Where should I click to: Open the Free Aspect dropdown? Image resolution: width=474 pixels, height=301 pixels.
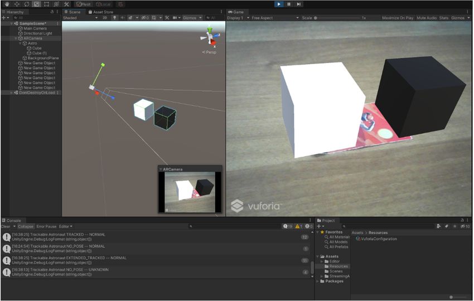click(274, 18)
